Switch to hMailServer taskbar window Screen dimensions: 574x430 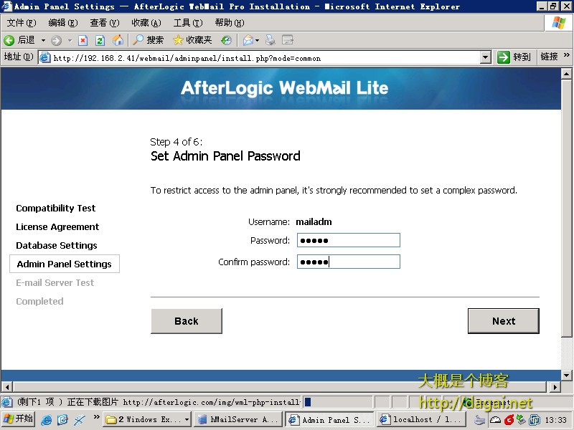click(x=238, y=419)
